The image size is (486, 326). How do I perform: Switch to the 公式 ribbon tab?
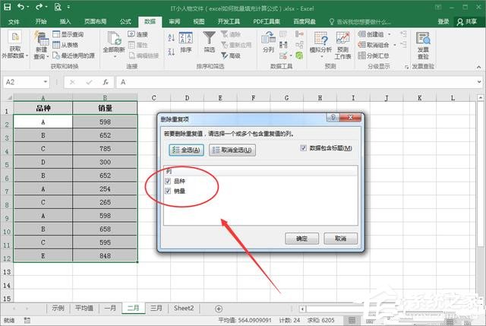(x=115, y=22)
